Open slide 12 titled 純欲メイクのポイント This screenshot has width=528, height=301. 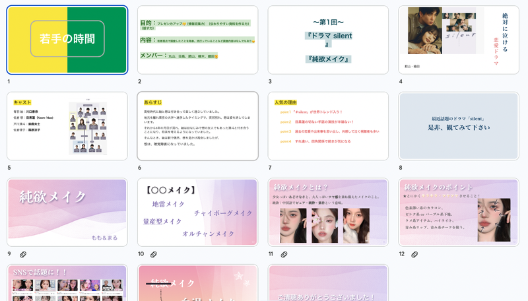(459, 213)
